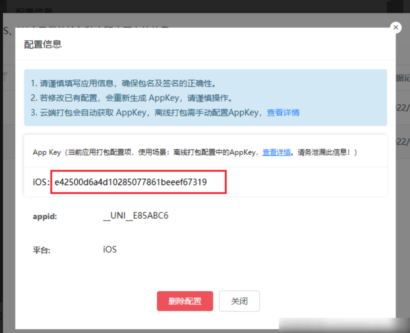The width and height of the screenshot is (410, 333).
Task: Close the 配置信息 dialog with X icon
Action: 396,27
